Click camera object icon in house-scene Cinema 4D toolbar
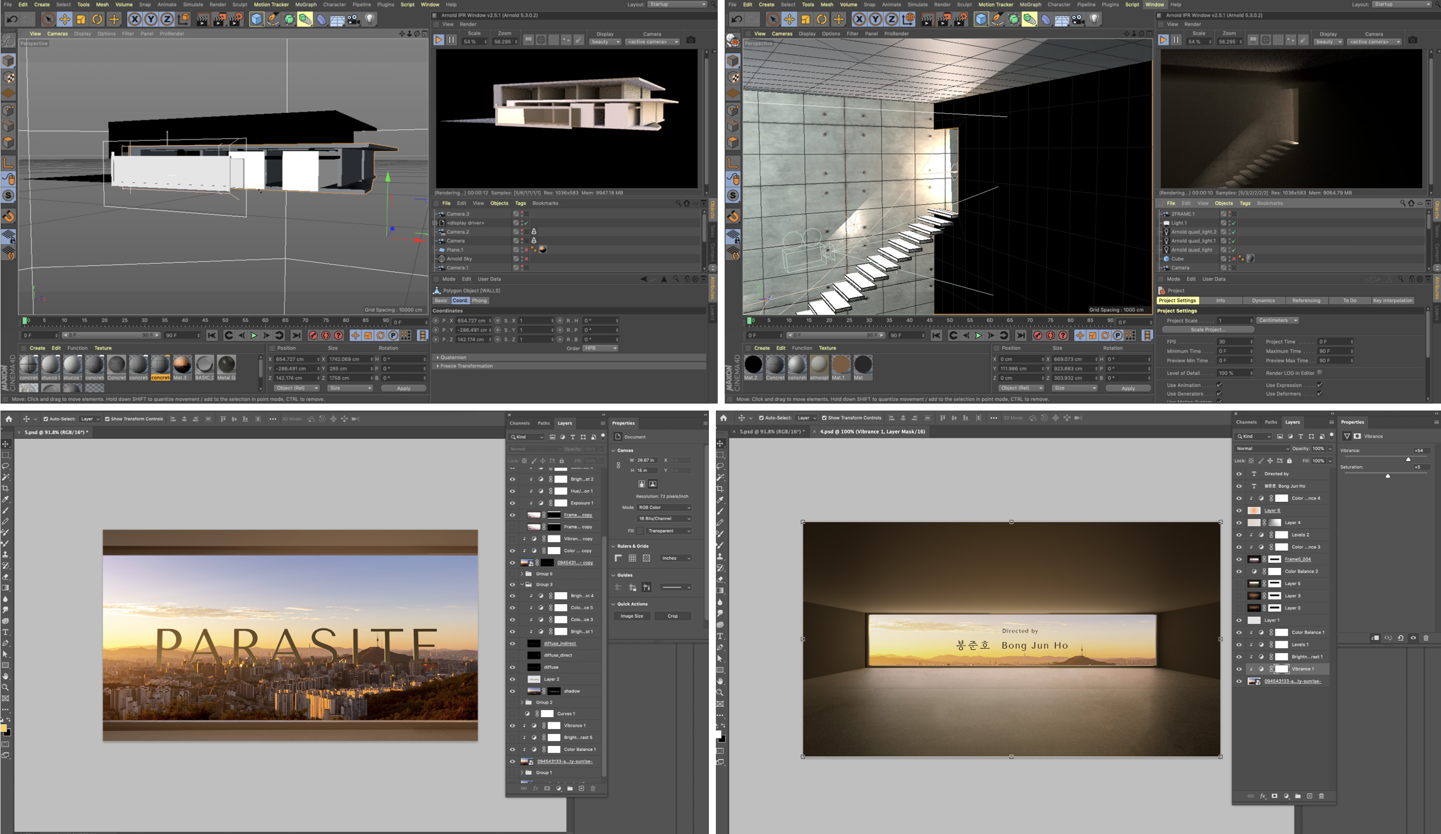1441x834 pixels. pos(354,19)
